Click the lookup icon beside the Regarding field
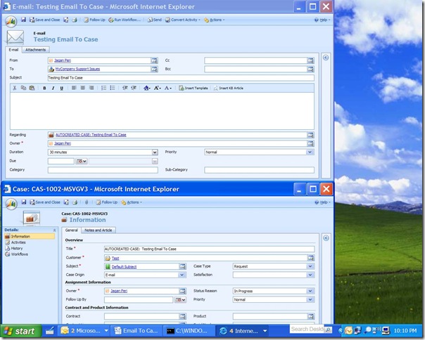The image size is (425, 340). [x=310, y=134]
